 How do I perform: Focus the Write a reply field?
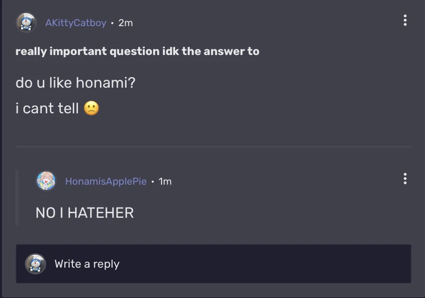pyautogui.click(x=225, y=264)
